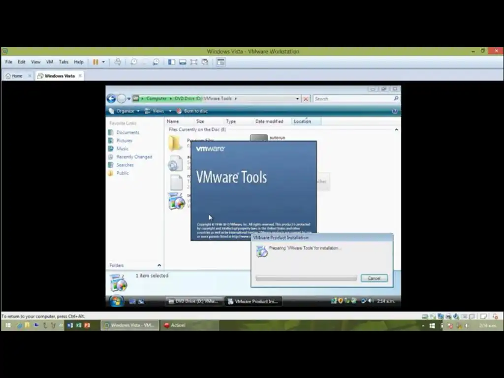Image resolution: width=504 pixels, height=378 pixels.
Task: Open the snapshot manager toolbar icon
Action: tap(156, 62)
